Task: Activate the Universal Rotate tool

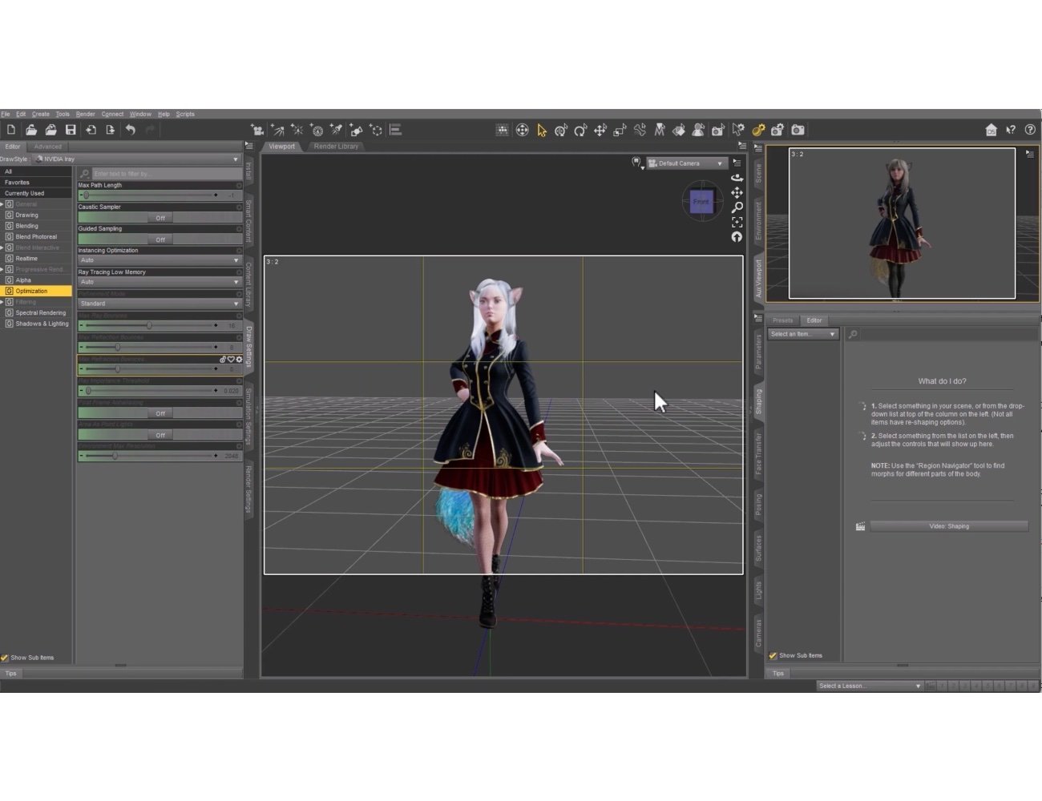Action: click(x=581, y=129)
